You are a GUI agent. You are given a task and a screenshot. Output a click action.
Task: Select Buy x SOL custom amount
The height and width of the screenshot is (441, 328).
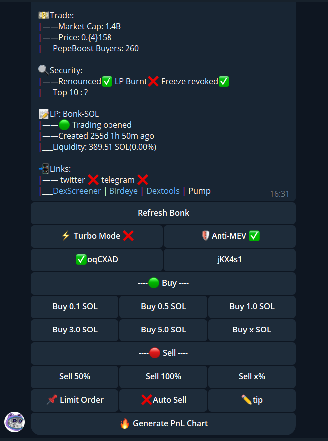pyautogui.click(x=252, y=330)
